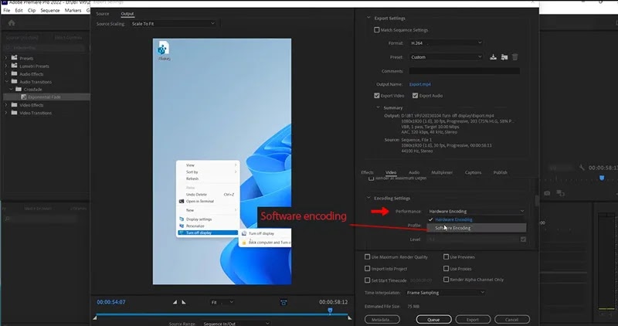618x326 pixels.
Task: Expand the Presets bin arrow
Action: point(6,58)
